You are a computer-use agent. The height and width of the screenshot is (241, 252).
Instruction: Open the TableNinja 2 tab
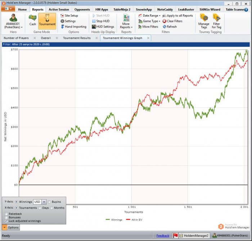coord(122,9)
